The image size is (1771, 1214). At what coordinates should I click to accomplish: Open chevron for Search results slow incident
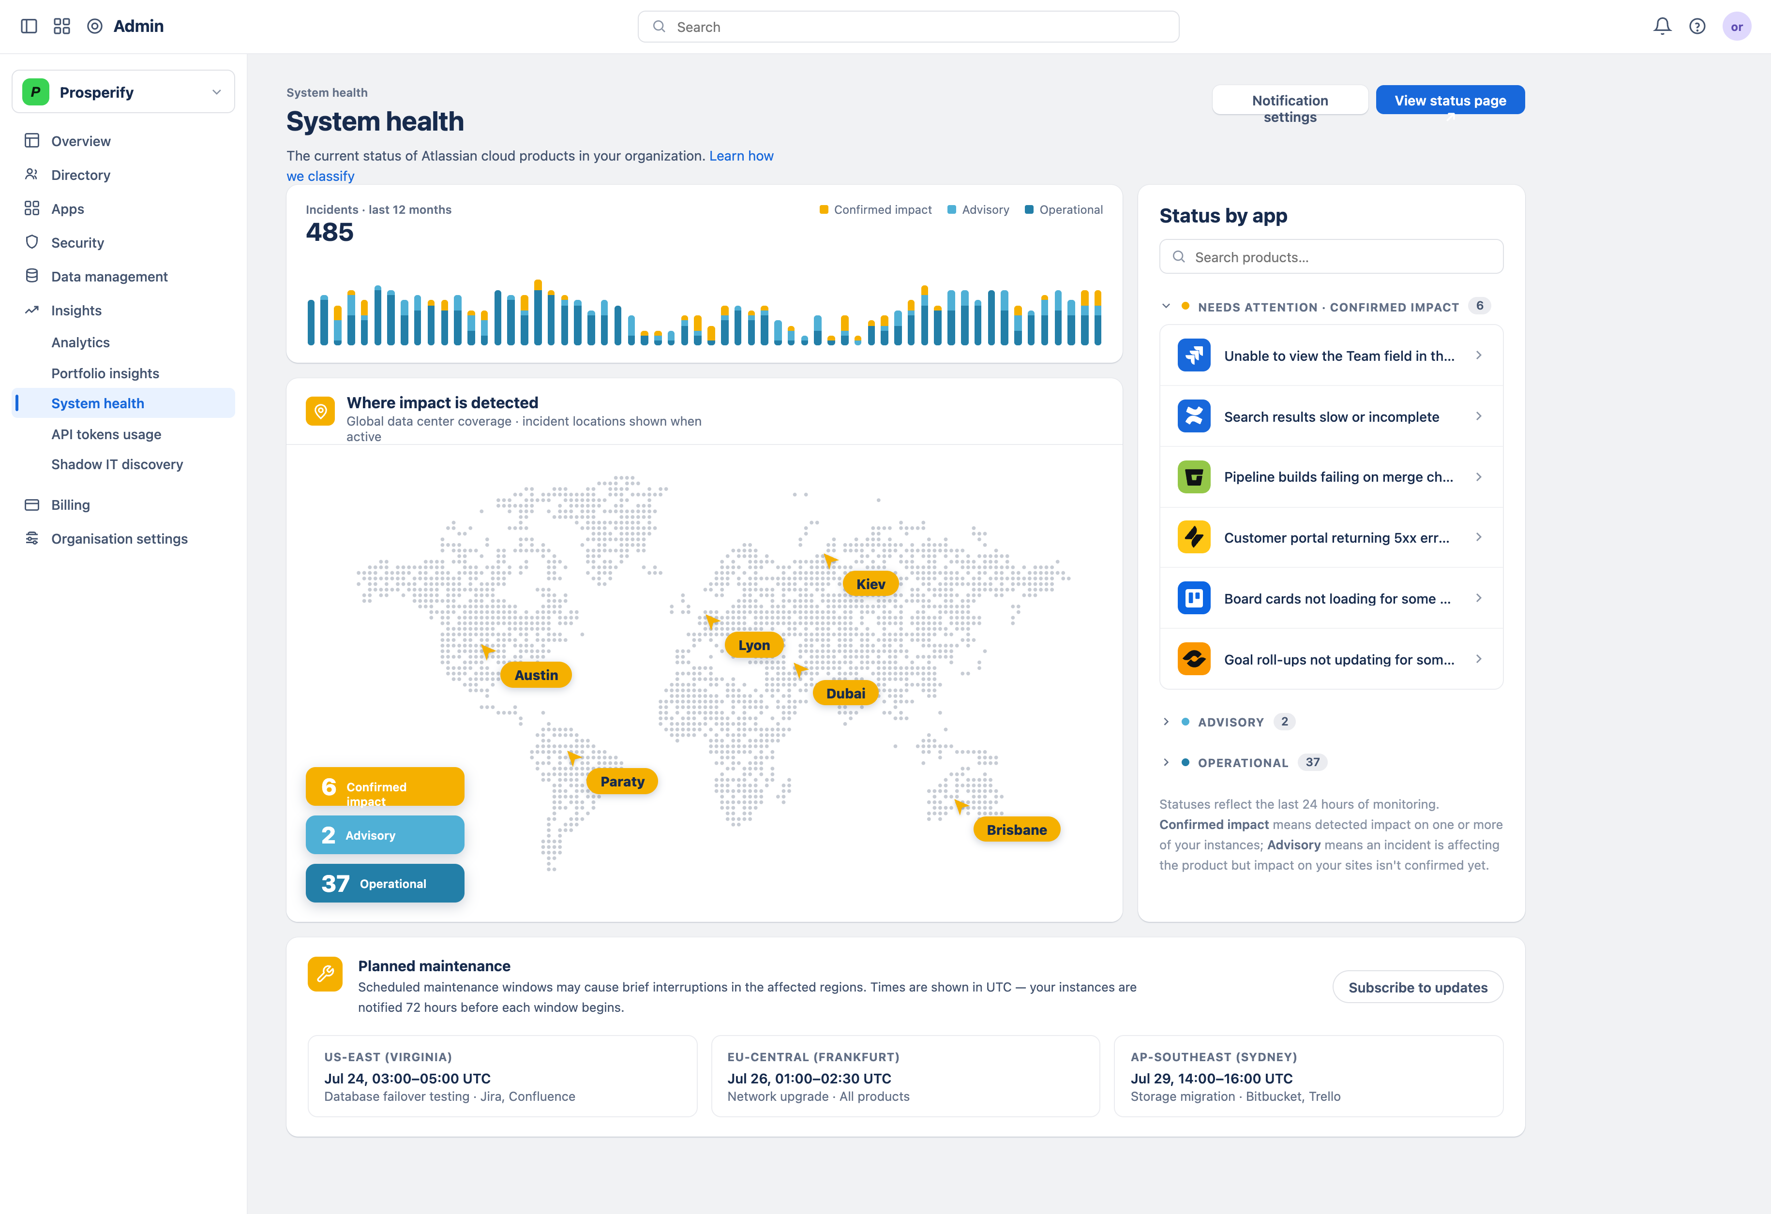pyautogui.click(x=1478, y=416)
